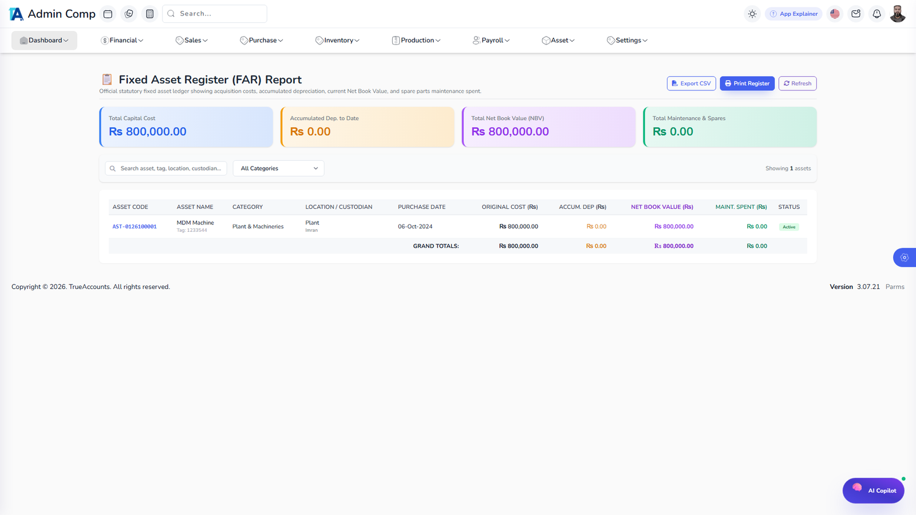Click the floating gear settings icon
The width and height of the screenshot is (916, 515).
[x=905, y=257]
